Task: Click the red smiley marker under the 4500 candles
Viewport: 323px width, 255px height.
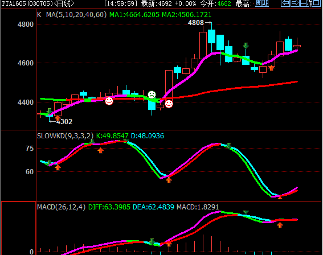Action: (109, 101)
